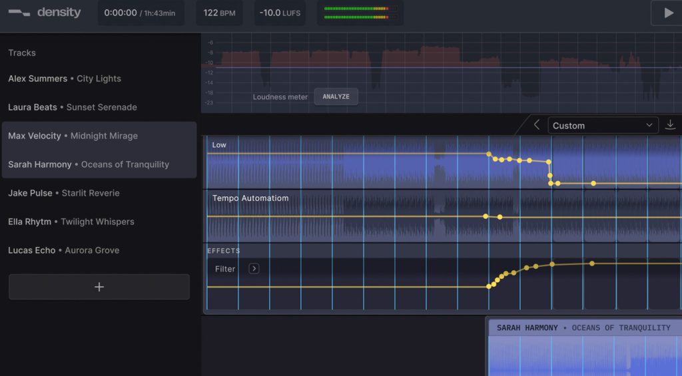Click the ANALYZE loudness button
This screenshot has height=376, width=682.
pyautogui.click(x=336, y=96)
